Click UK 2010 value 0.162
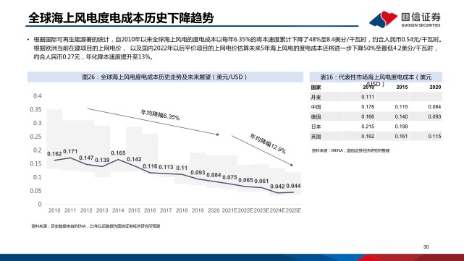464x261 pixels. click(x=368, y=136)
